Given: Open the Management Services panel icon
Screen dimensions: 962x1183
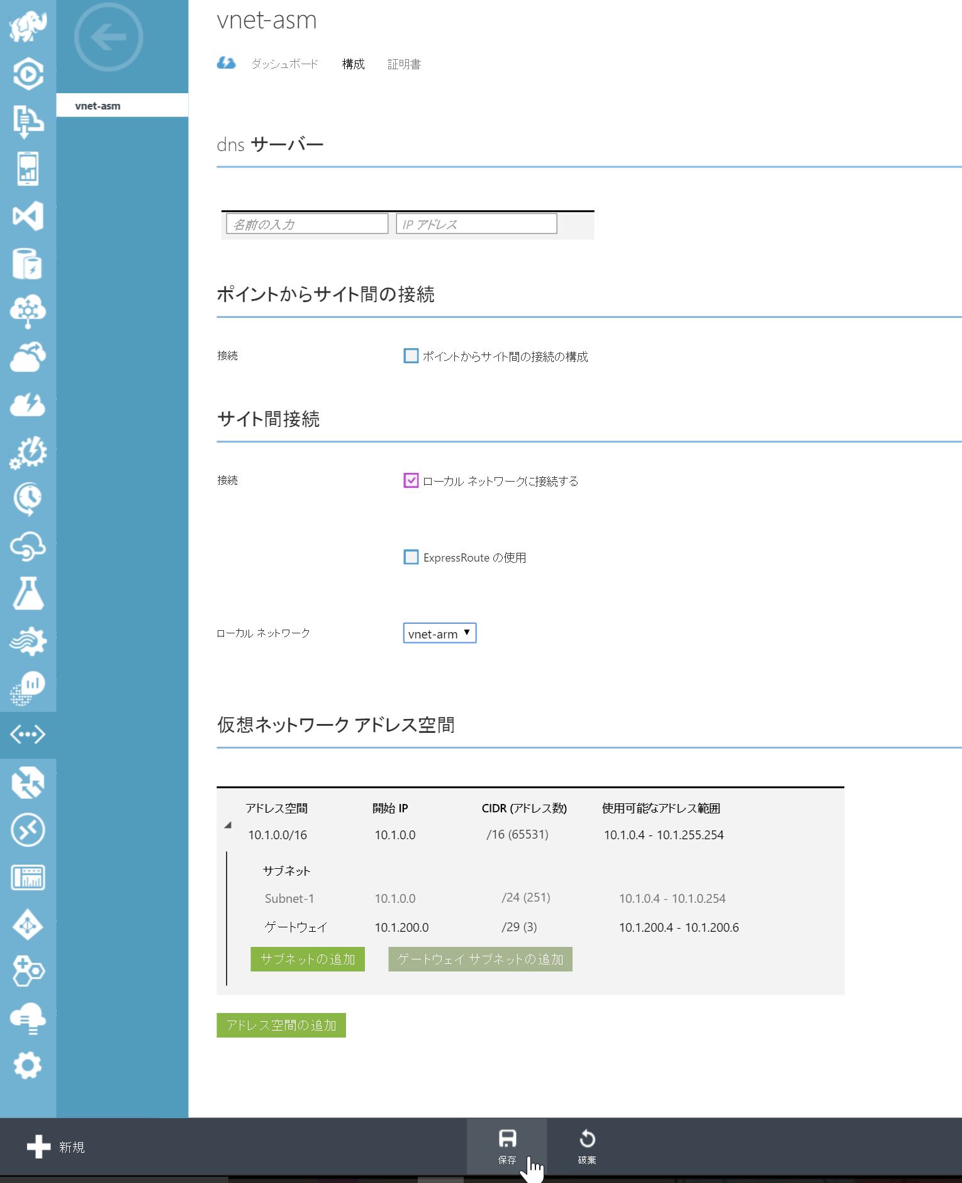Looking at the screenshot, I should coord(28,877).
